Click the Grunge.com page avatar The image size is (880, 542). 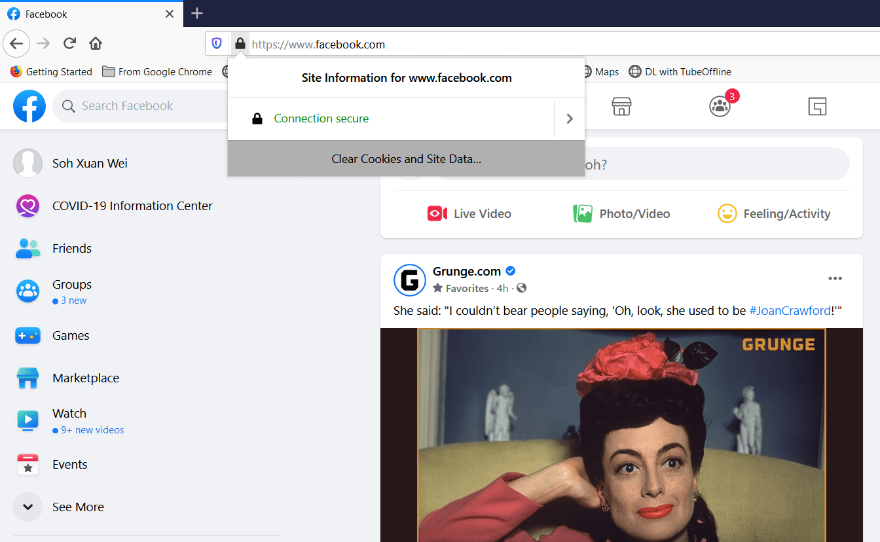[410, 280]
